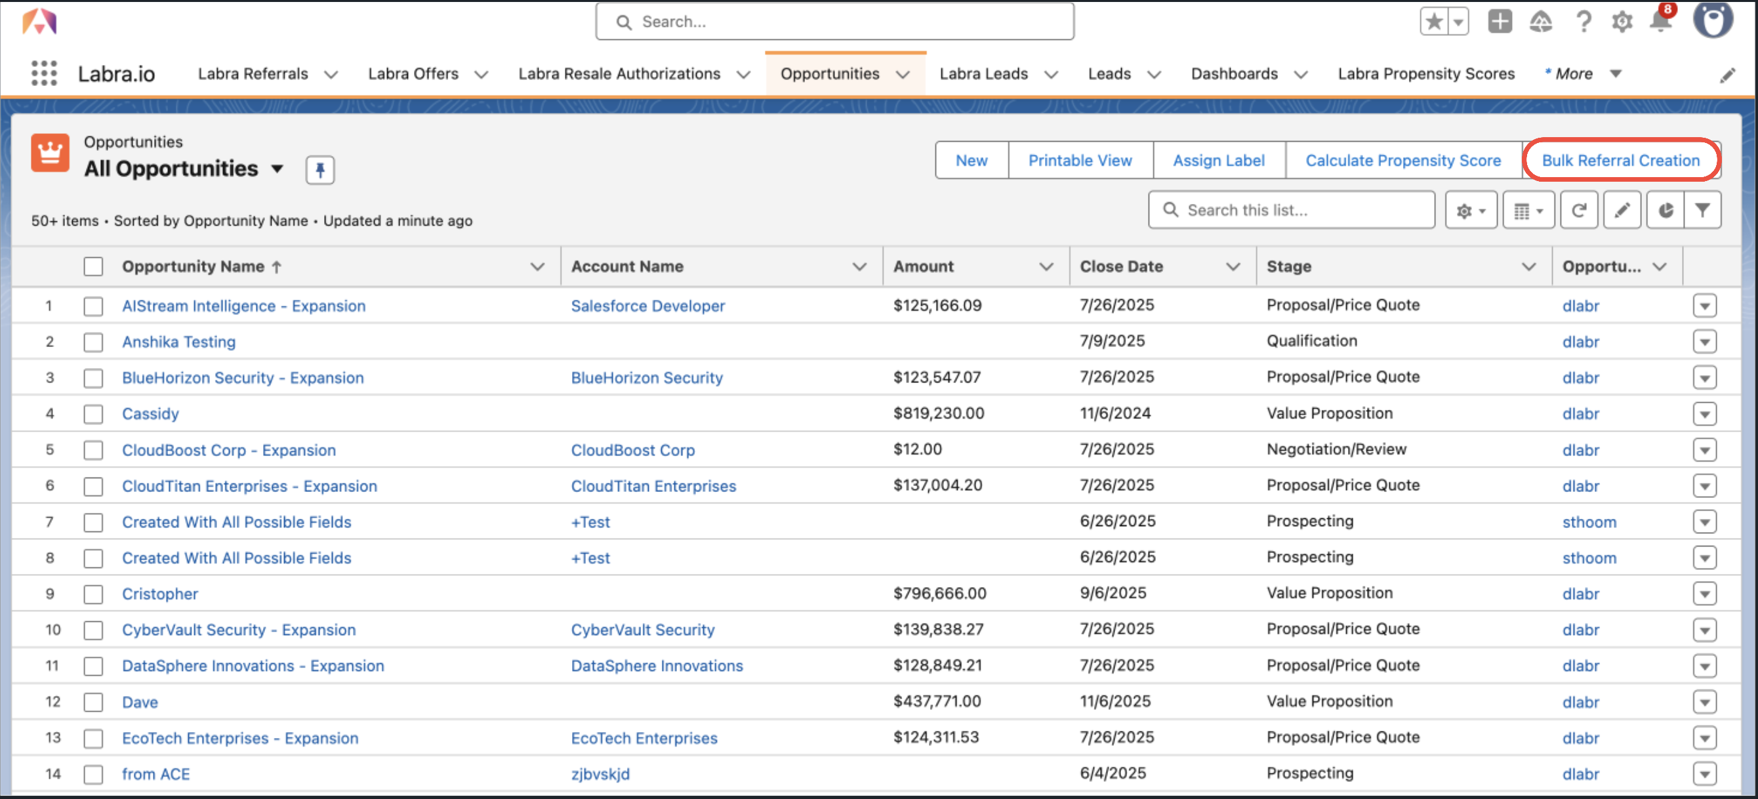The height and width of the screenshot is (799, 1758).
Task: Tick the checkbox for Dave row
Action: tap(94, 701)
